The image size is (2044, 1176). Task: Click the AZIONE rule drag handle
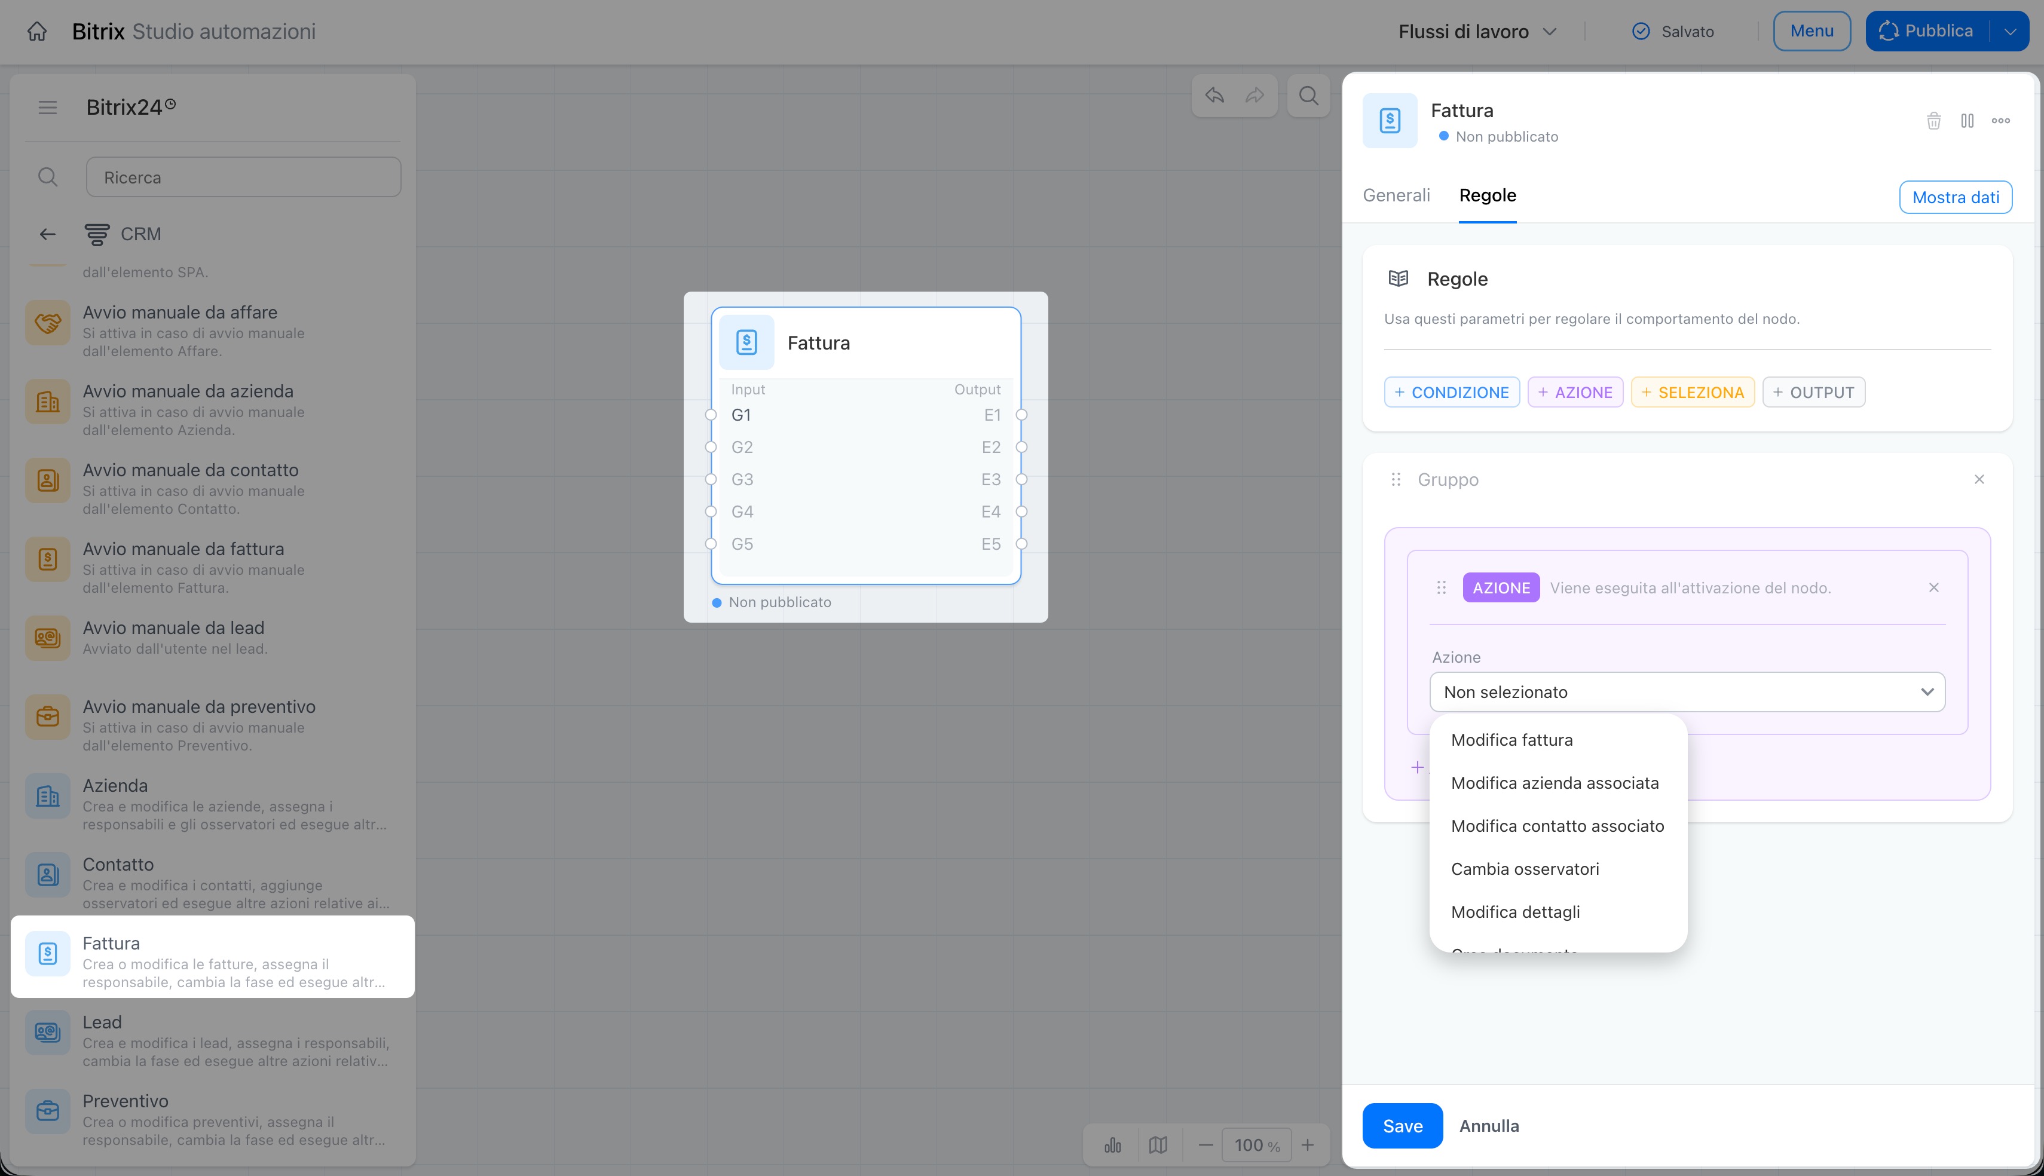pos(1442,588)
